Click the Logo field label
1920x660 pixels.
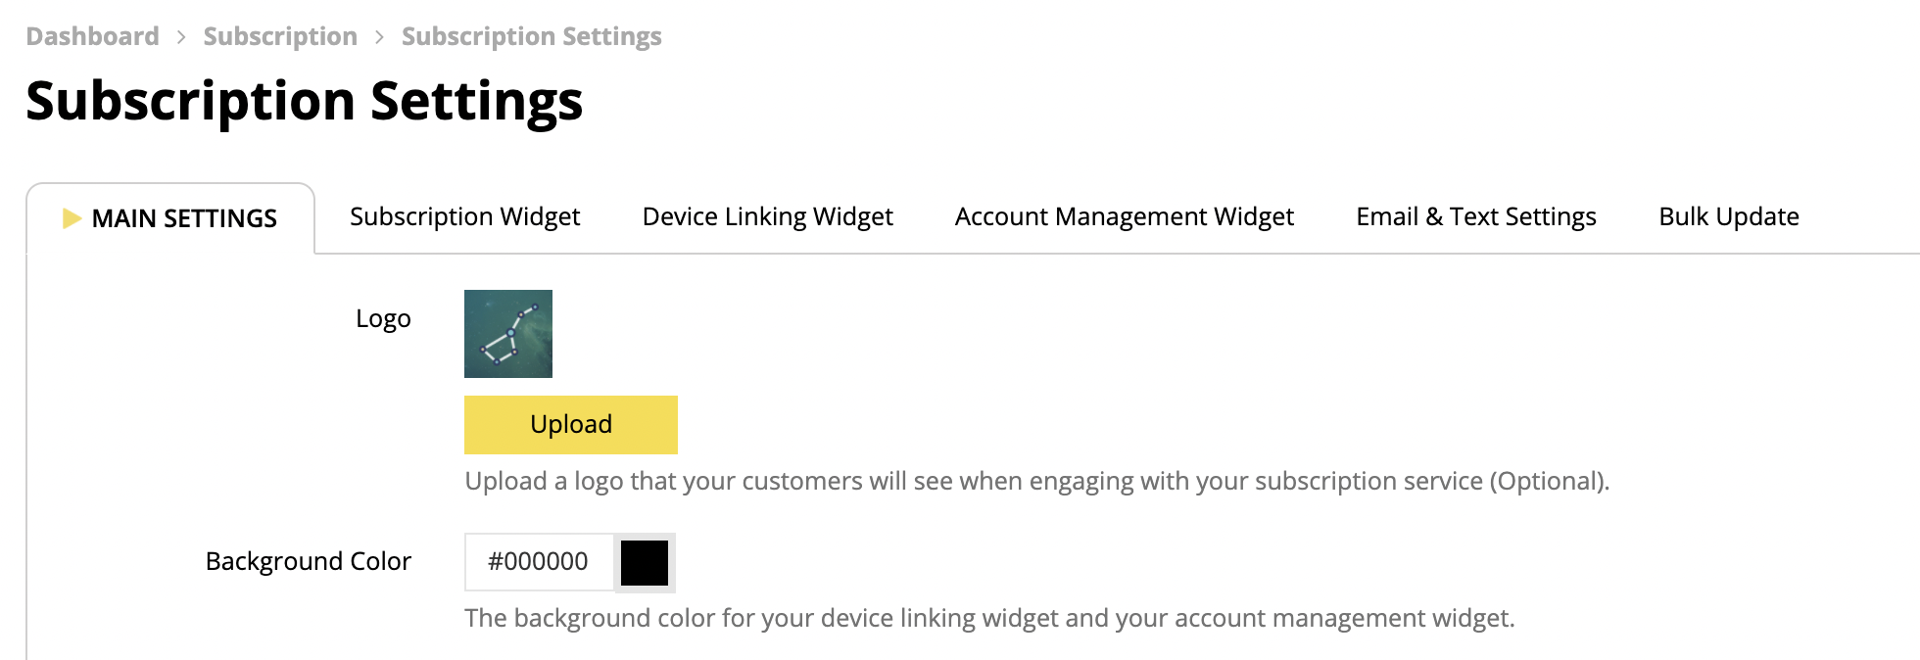(383, 318)
